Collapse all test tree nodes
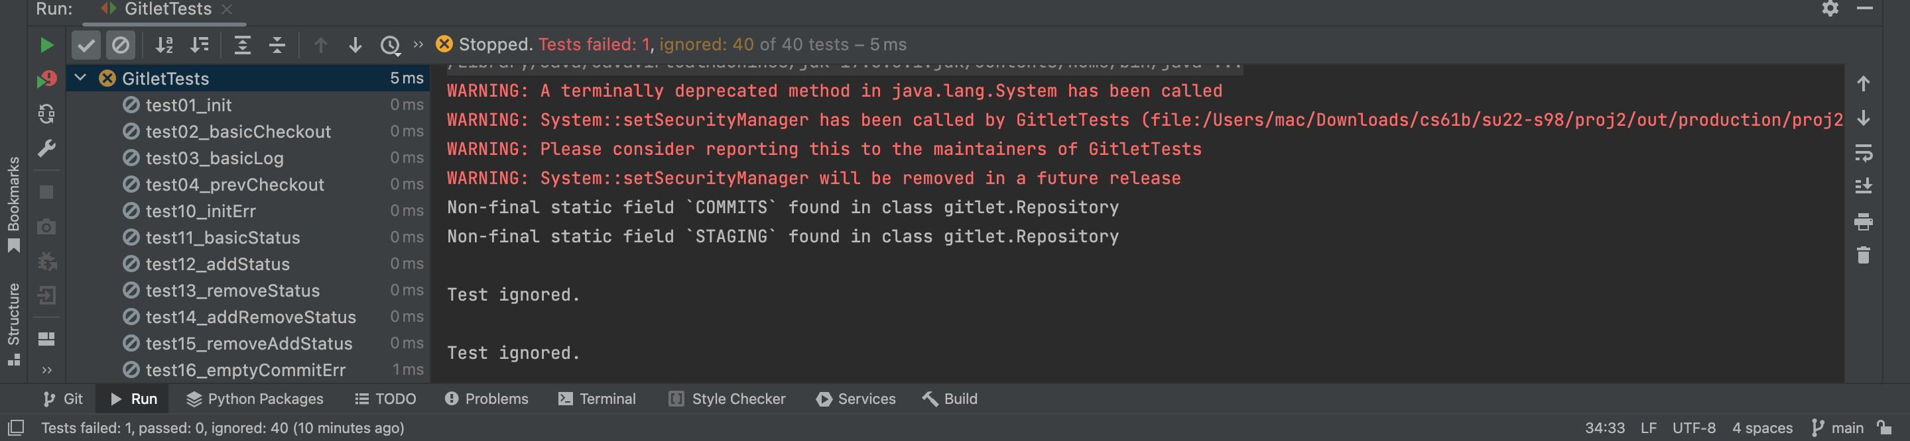This screenshot has width=1910, height=441. coord(277,45)
